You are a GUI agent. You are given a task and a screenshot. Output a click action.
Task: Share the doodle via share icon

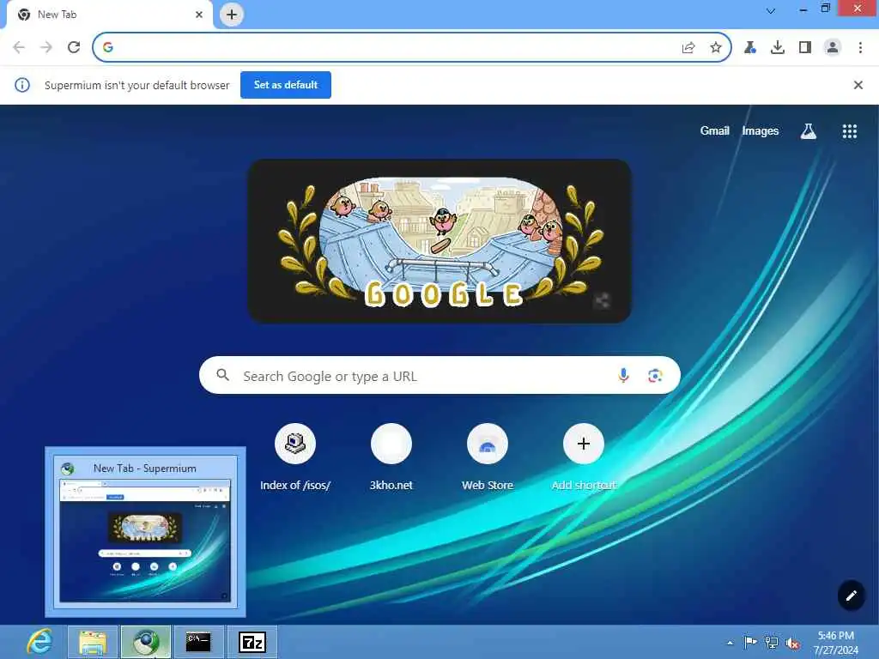[x=602, y=300]
